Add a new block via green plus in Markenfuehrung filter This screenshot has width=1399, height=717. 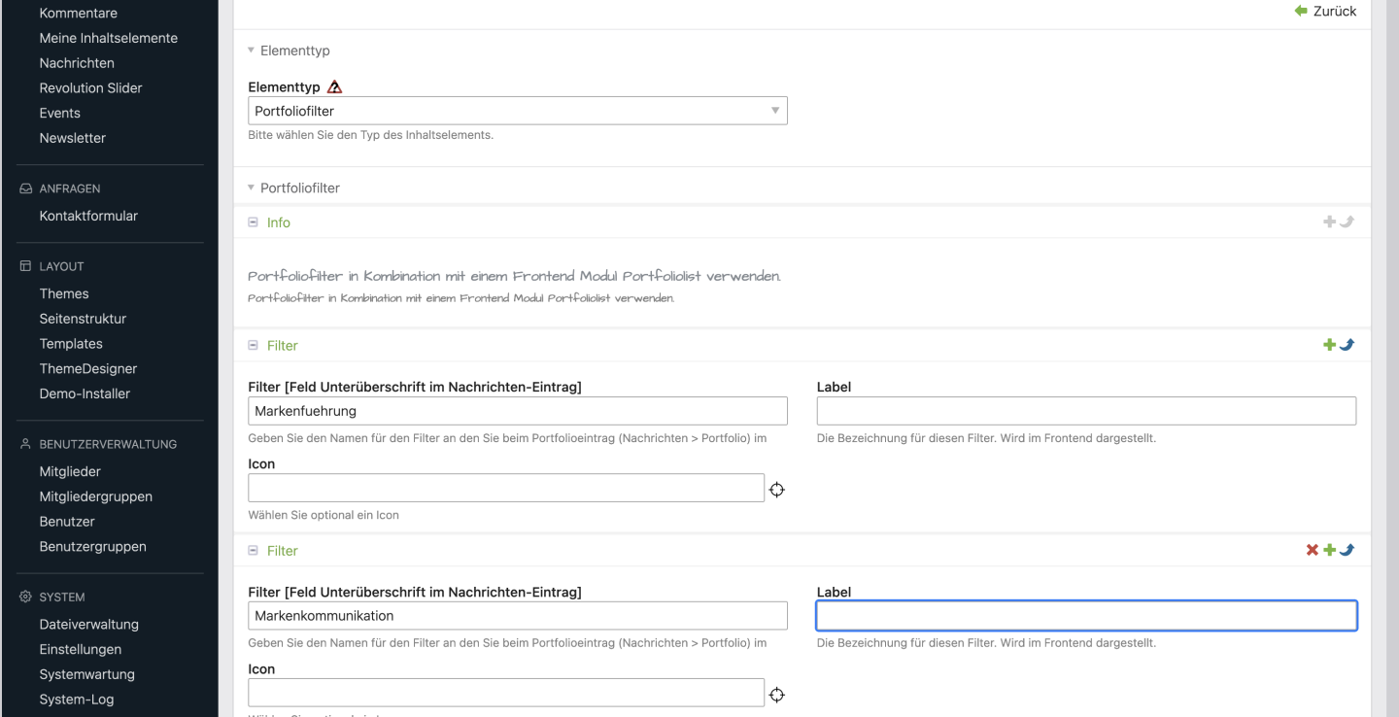tap(1329, 345)
